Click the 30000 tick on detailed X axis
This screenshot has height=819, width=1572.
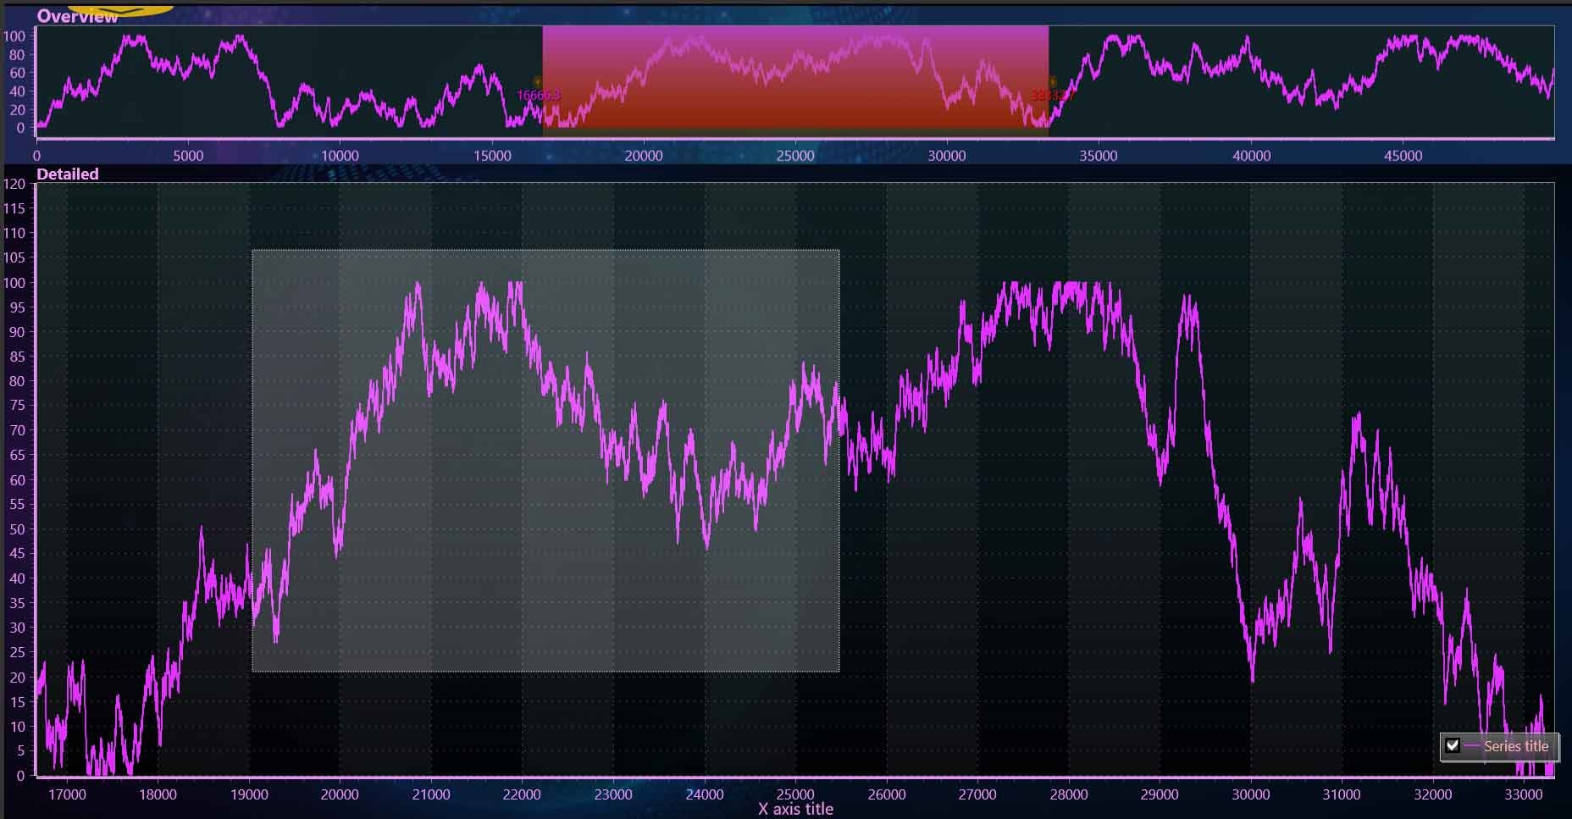[1250, 794]
